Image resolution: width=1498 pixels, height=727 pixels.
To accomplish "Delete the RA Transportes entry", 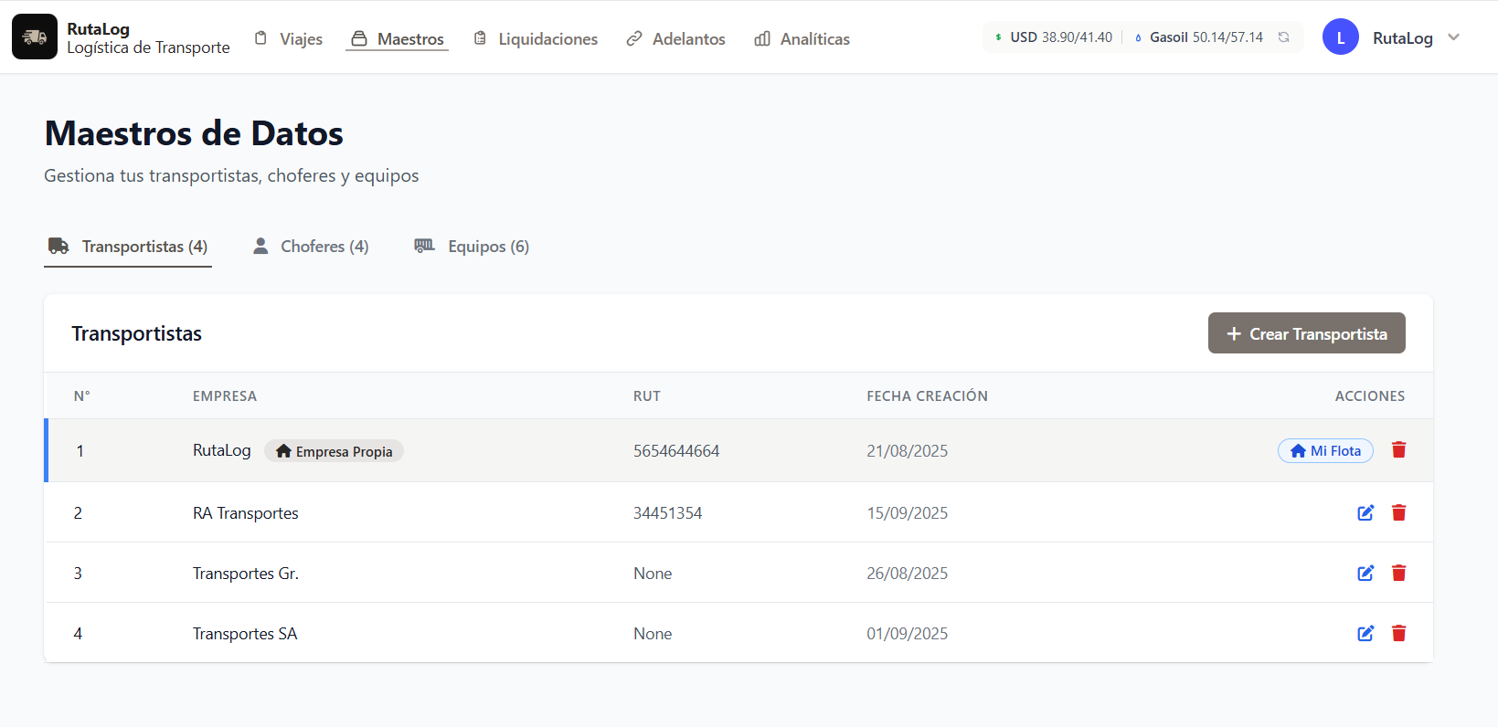I will (x=1398, y=513).
